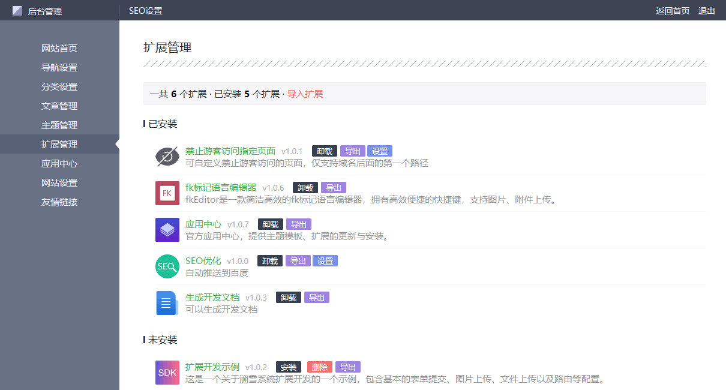Install the 扩展开发示例 extension
The width and height of the screenshot is (726, 390).
pos(289,367)
